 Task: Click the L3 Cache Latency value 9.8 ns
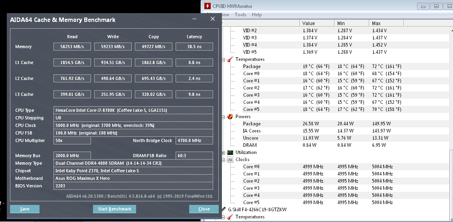point(194,94)
